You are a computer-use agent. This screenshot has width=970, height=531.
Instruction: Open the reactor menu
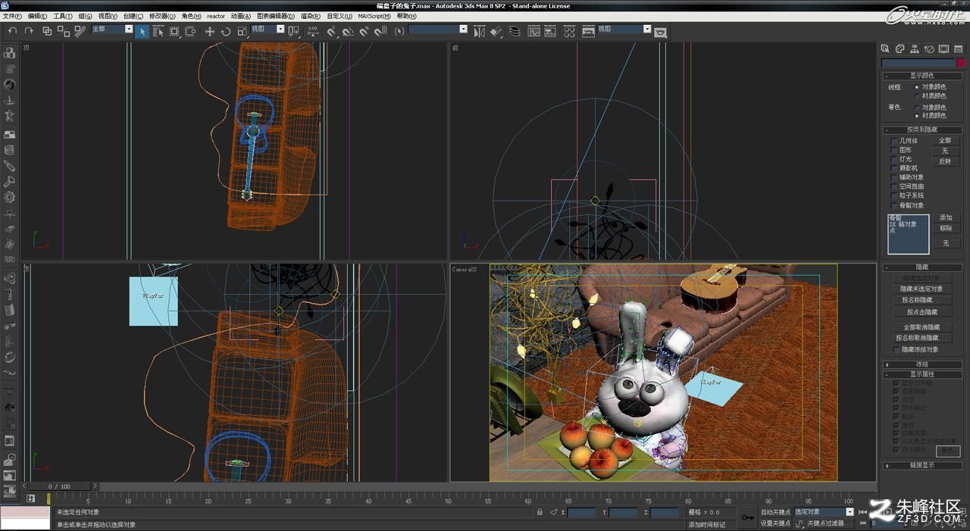point(216,16)
